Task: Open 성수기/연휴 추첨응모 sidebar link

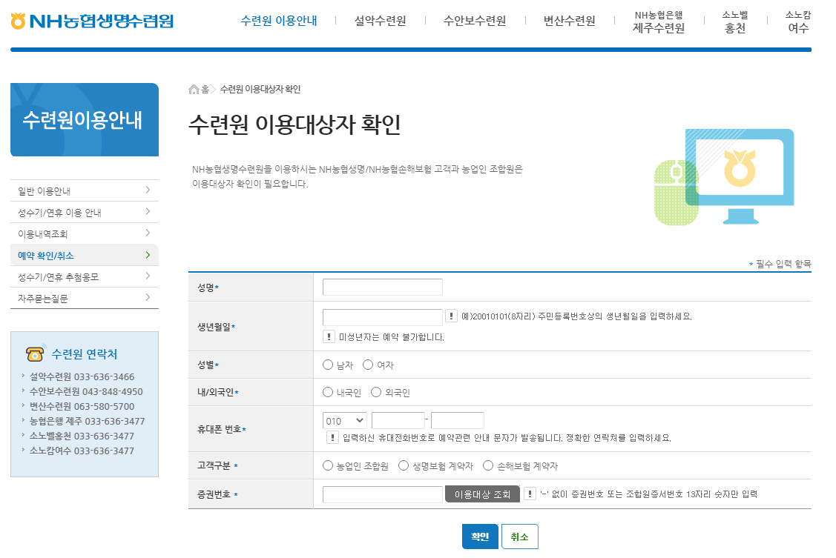Action: pos(58,277)
